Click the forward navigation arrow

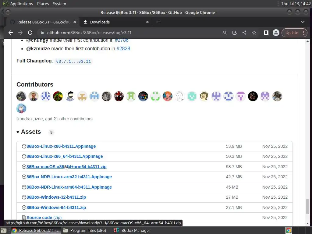20,33
